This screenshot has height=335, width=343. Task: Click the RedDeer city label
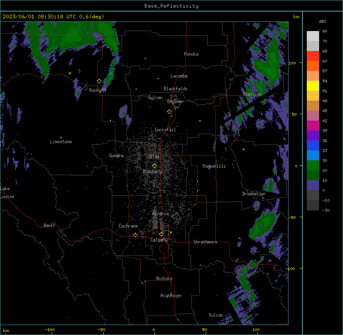click(175, 101)
